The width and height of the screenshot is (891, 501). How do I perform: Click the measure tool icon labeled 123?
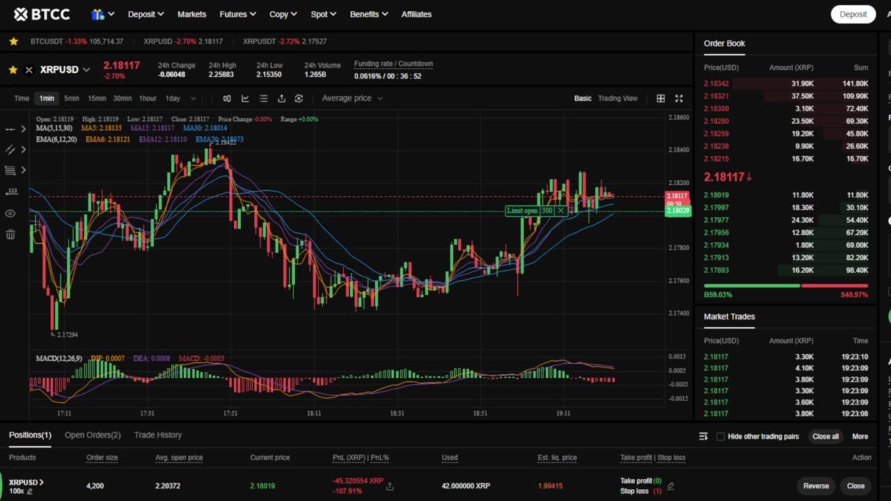[x=10, y=191]
